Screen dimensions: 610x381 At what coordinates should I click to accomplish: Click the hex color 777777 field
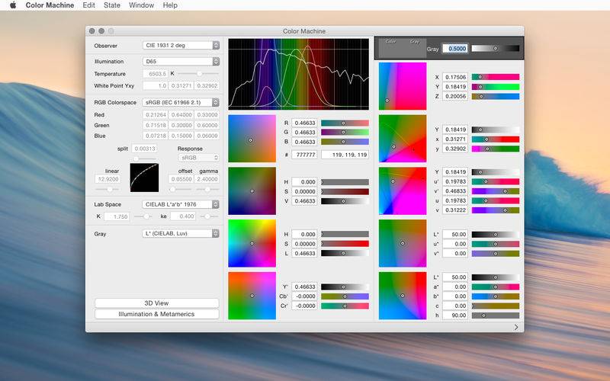tap(304, 155)
